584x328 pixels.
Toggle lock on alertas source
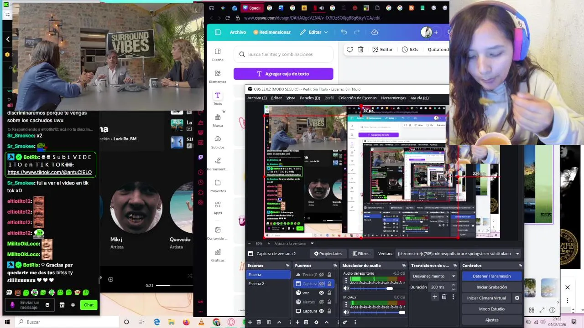[x=329, y=302]
